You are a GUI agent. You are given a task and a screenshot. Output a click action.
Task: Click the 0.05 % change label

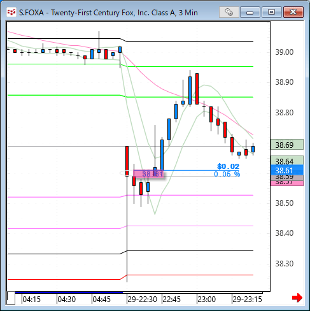coord(227,174)
